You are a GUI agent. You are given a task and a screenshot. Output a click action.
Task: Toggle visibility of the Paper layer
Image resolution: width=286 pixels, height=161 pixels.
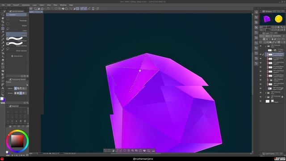pyautogui.click(x=261, y=101)
